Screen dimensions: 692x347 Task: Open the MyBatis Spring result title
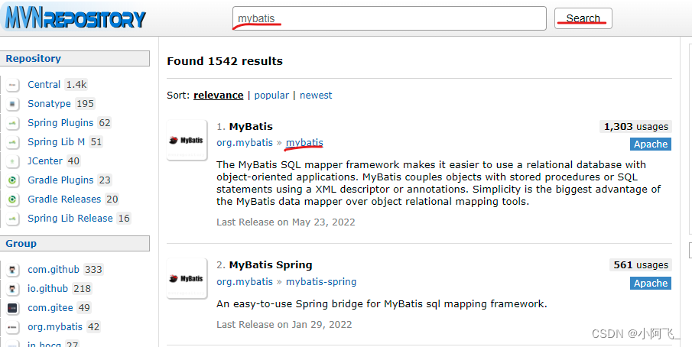click(x=271, y=265)
